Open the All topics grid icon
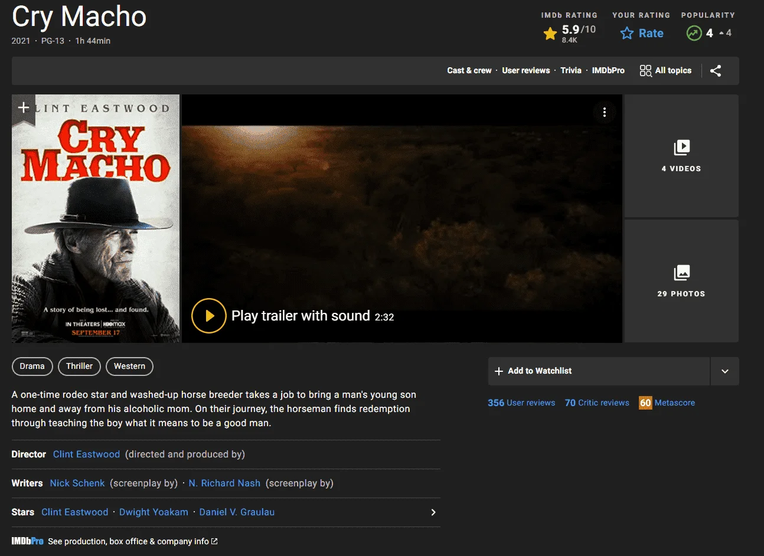 point(645,71)
